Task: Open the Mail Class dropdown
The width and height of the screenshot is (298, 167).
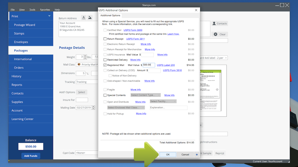Action: [x=87, y=64]
